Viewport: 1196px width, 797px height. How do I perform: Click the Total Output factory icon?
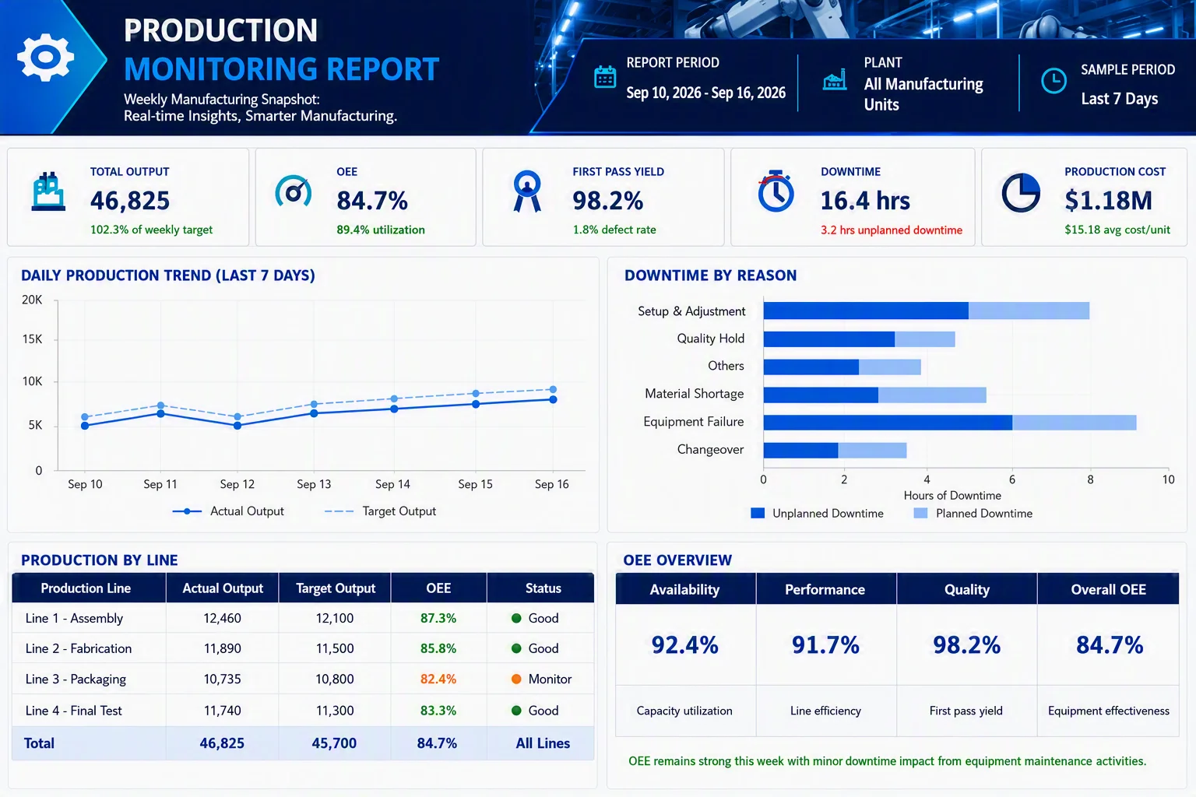[48, 191]
